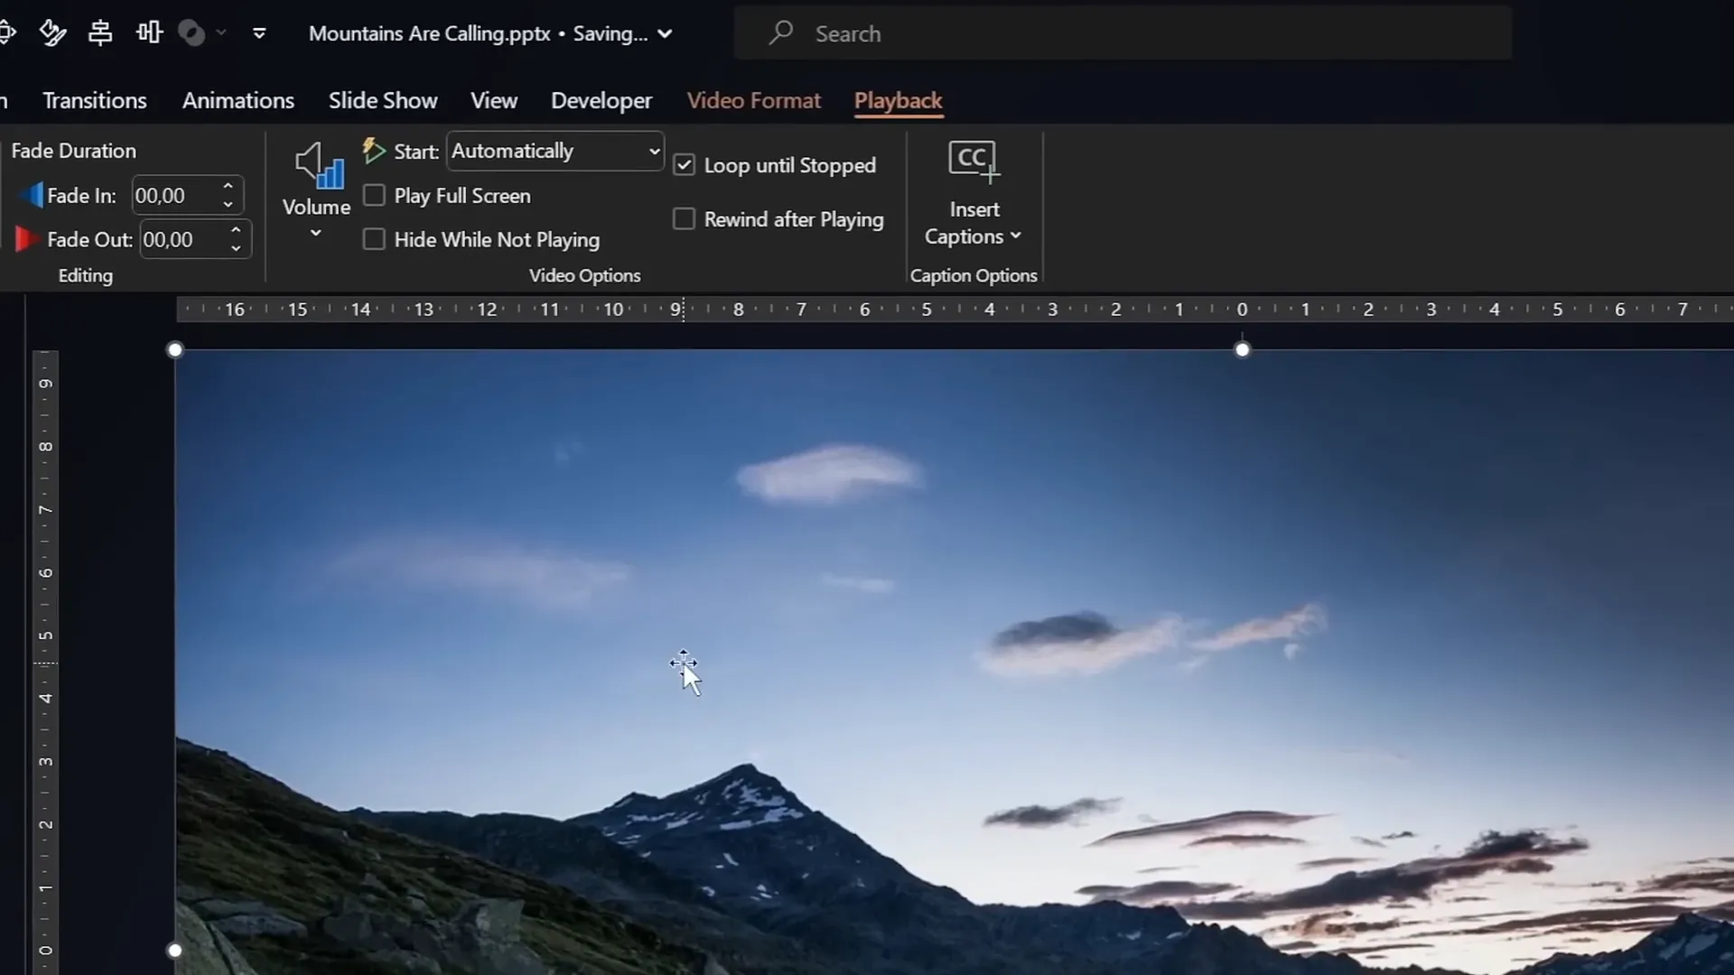
Task: Enable Play Full Screen checkbox
Action: (374, 195)
